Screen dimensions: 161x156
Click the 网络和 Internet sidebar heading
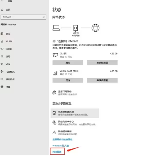coord(8,24)
